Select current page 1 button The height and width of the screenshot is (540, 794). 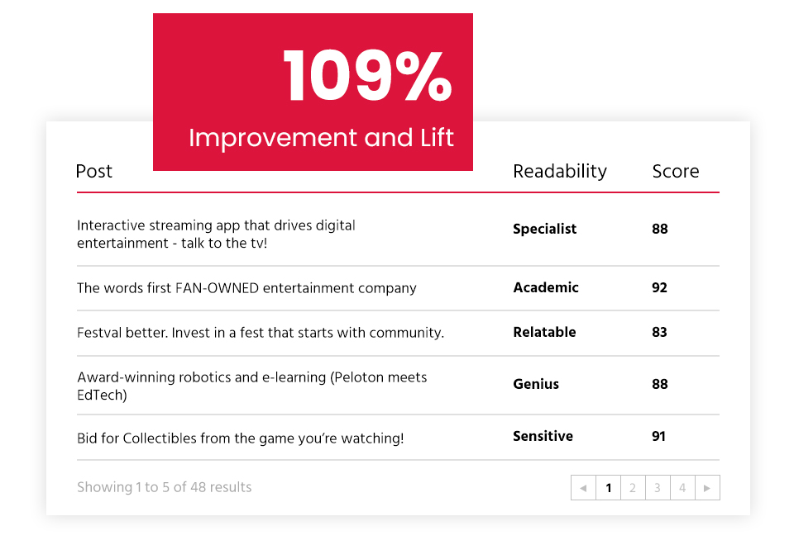608,488
